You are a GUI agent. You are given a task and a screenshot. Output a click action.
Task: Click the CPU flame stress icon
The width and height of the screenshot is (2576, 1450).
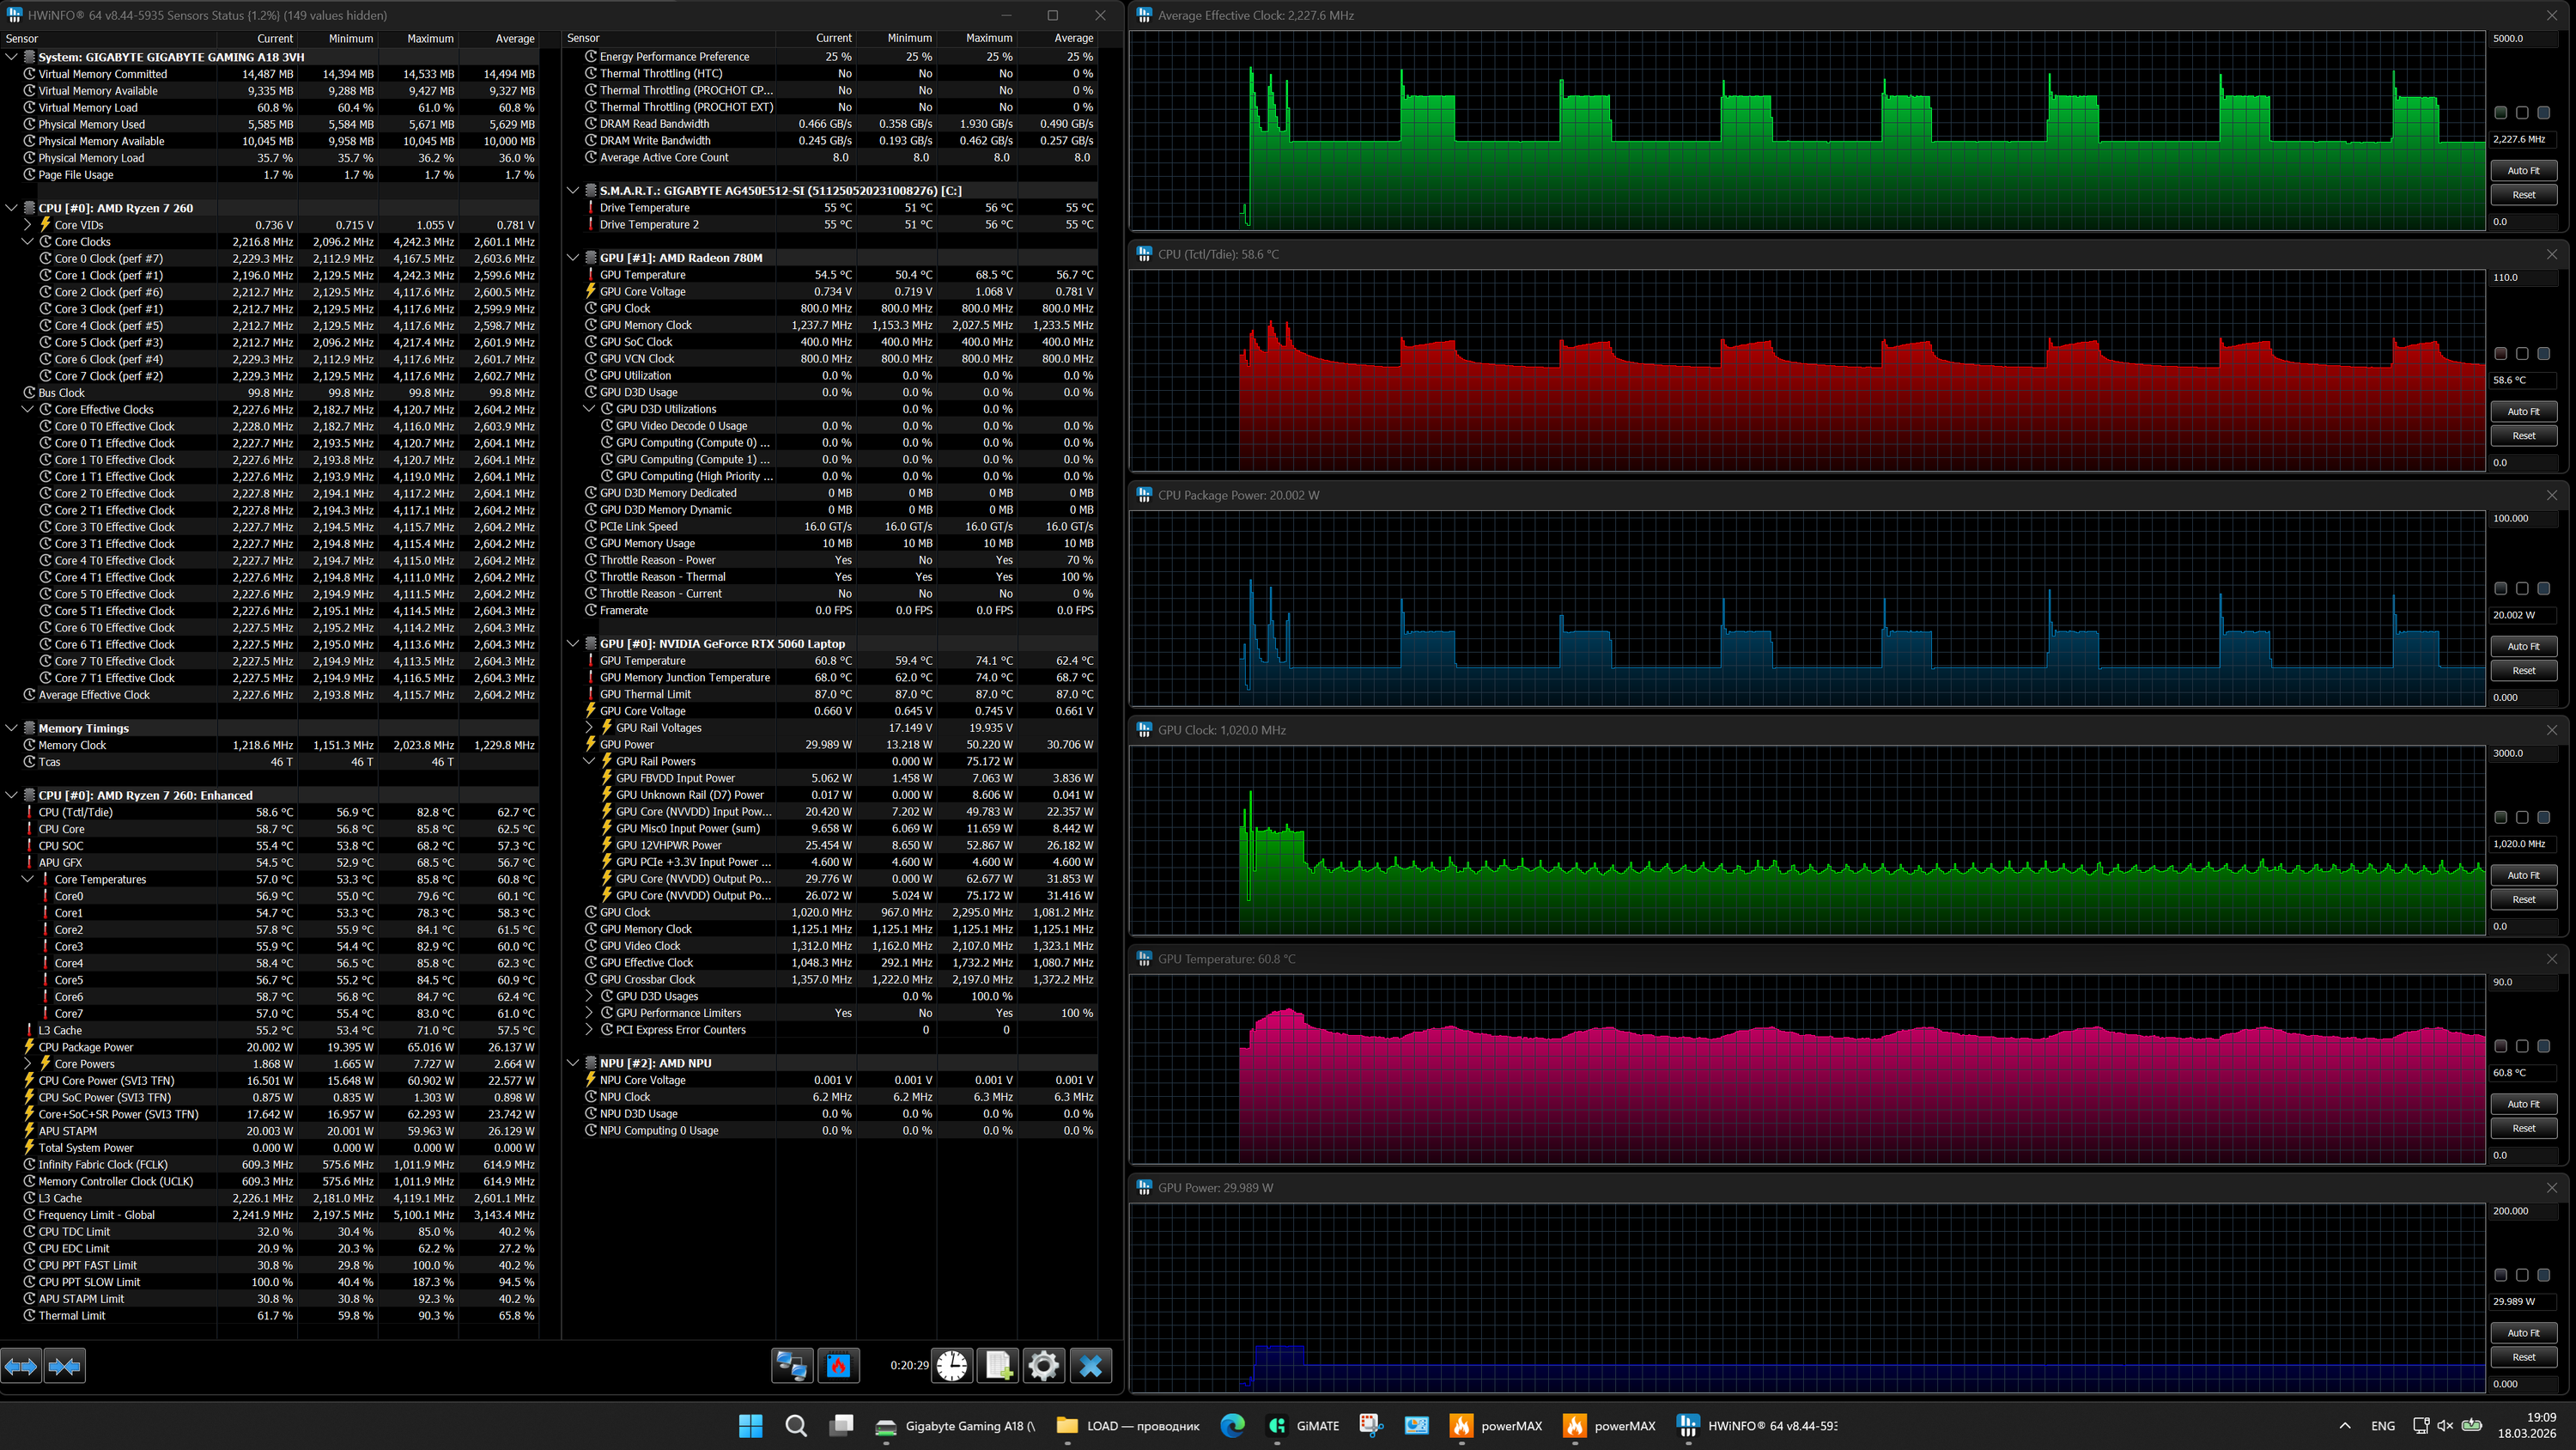click(838, 1366)
